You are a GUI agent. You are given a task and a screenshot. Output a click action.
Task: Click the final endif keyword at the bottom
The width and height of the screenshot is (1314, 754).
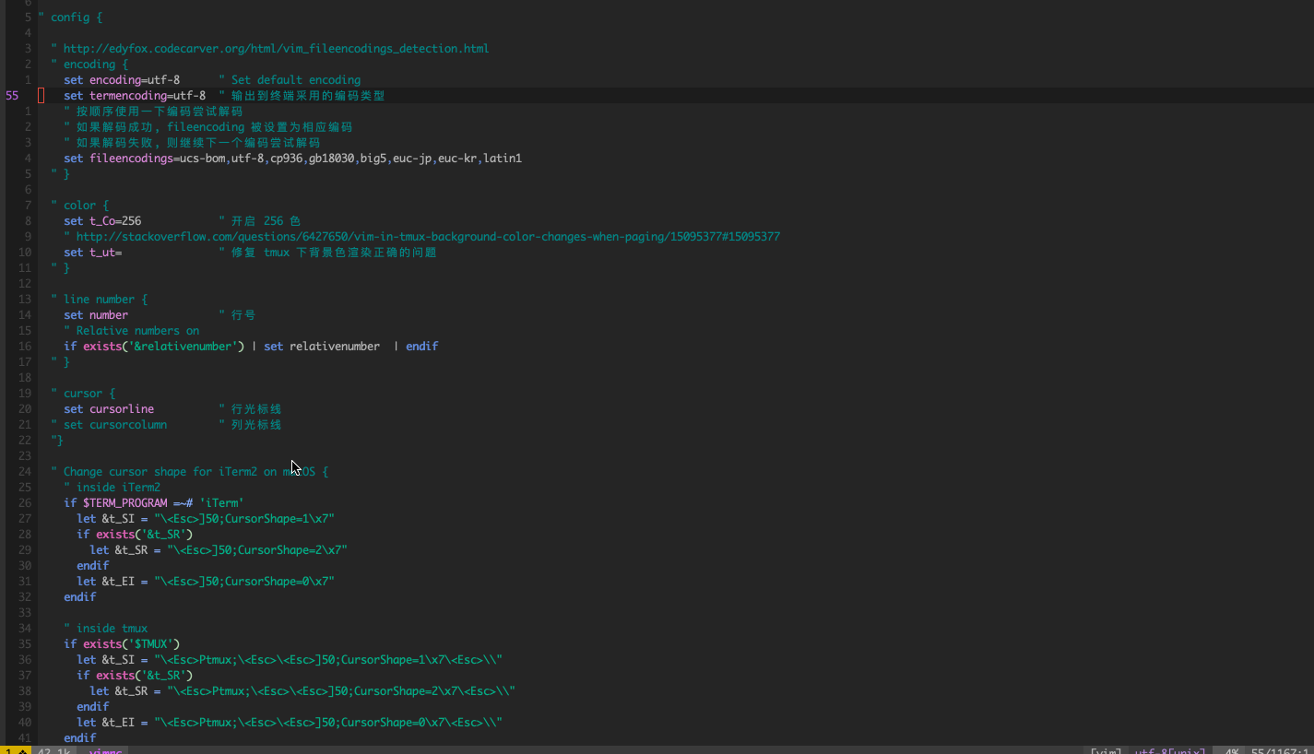(x=79, y=737)
